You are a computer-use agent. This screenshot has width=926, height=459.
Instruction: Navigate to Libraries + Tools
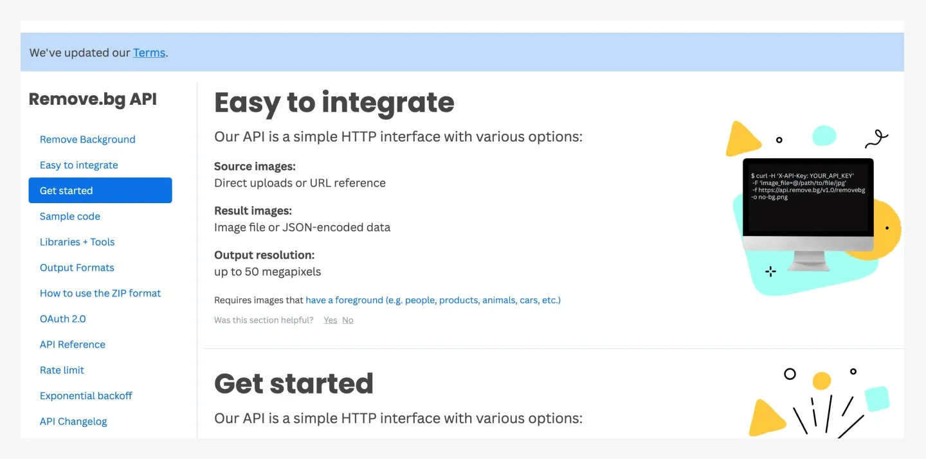77,242
